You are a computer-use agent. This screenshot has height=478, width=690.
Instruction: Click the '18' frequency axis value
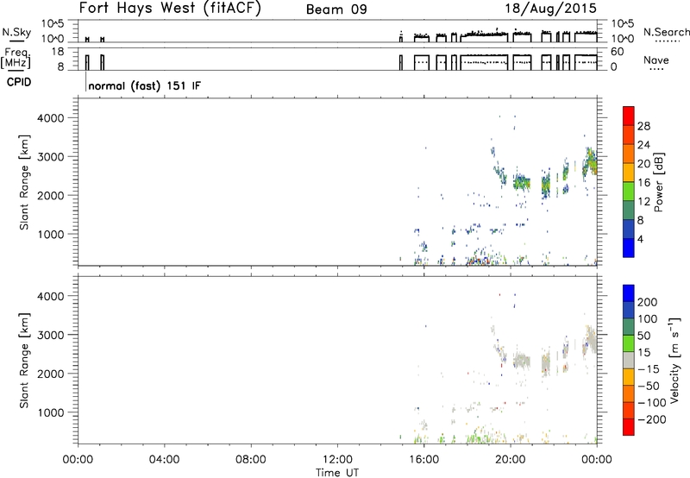click(57, 52)
